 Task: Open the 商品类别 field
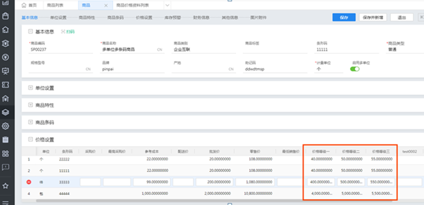click(204, 50)
